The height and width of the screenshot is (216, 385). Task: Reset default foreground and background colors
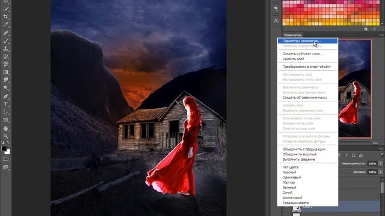2,142
